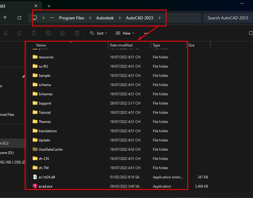
Task: Select the ac1st24.dll file name
Action: [x=47, y=177]
